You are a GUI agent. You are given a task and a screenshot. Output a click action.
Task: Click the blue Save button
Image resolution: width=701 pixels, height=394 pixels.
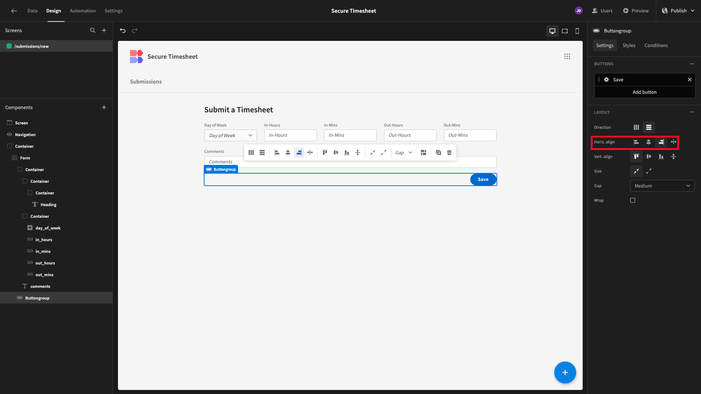[x=483, y=179]
